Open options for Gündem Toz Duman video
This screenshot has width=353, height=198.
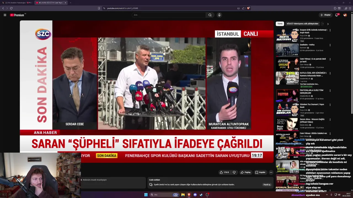(330, 105)
